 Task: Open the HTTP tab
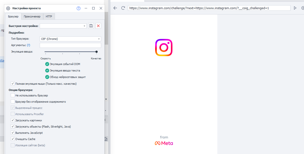[x=49, y=16]
